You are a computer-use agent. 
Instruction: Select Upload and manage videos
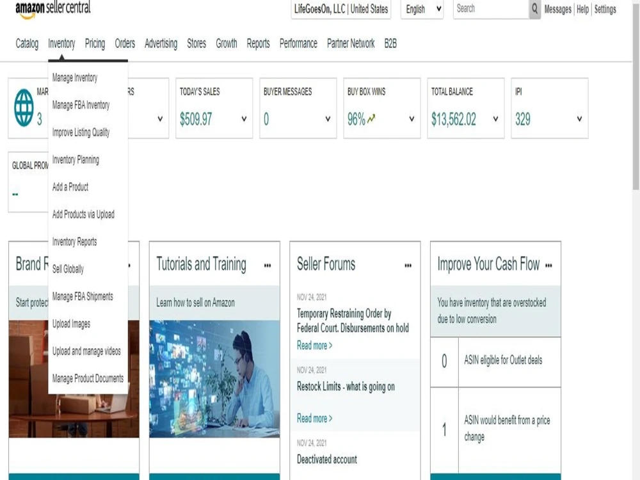click(86, 351)
